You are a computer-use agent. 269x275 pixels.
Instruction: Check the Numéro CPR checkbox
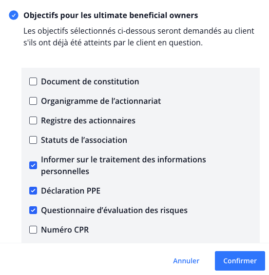(33, 230)
